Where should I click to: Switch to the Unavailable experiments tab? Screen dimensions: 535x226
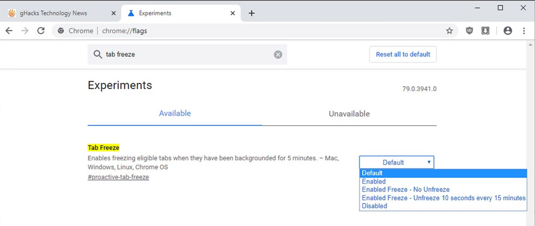pos(349,114)
